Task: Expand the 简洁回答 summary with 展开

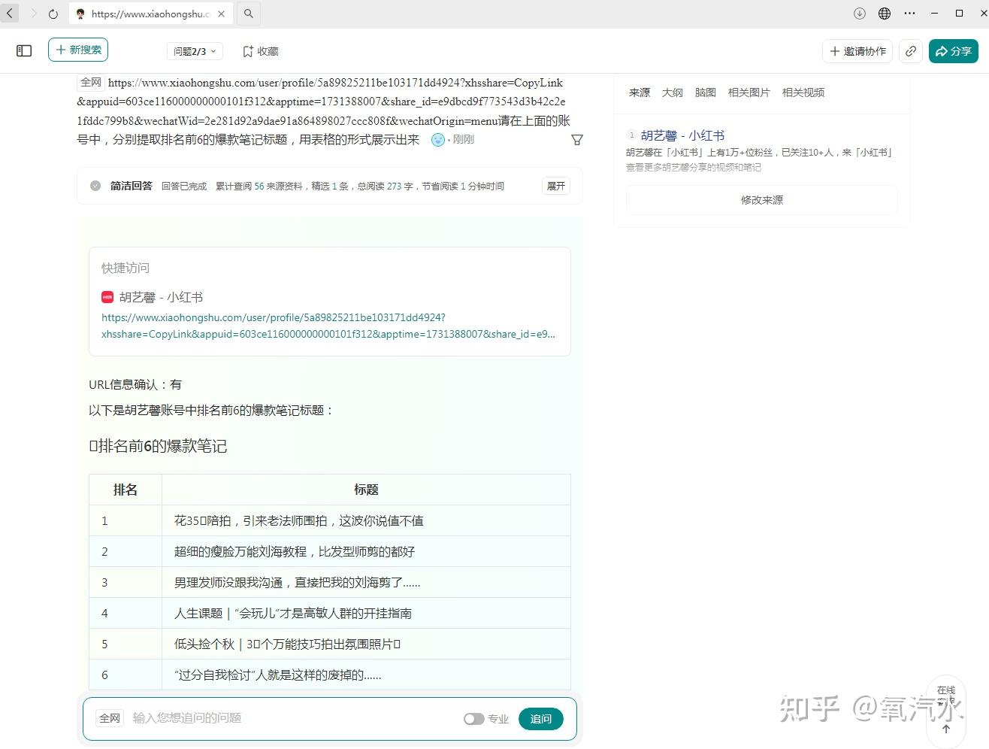Action: (556, 186)
